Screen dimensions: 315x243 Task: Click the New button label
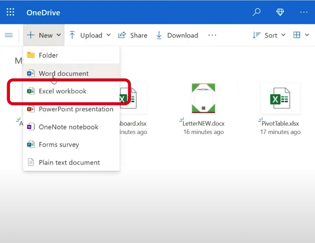coord(46,35)
